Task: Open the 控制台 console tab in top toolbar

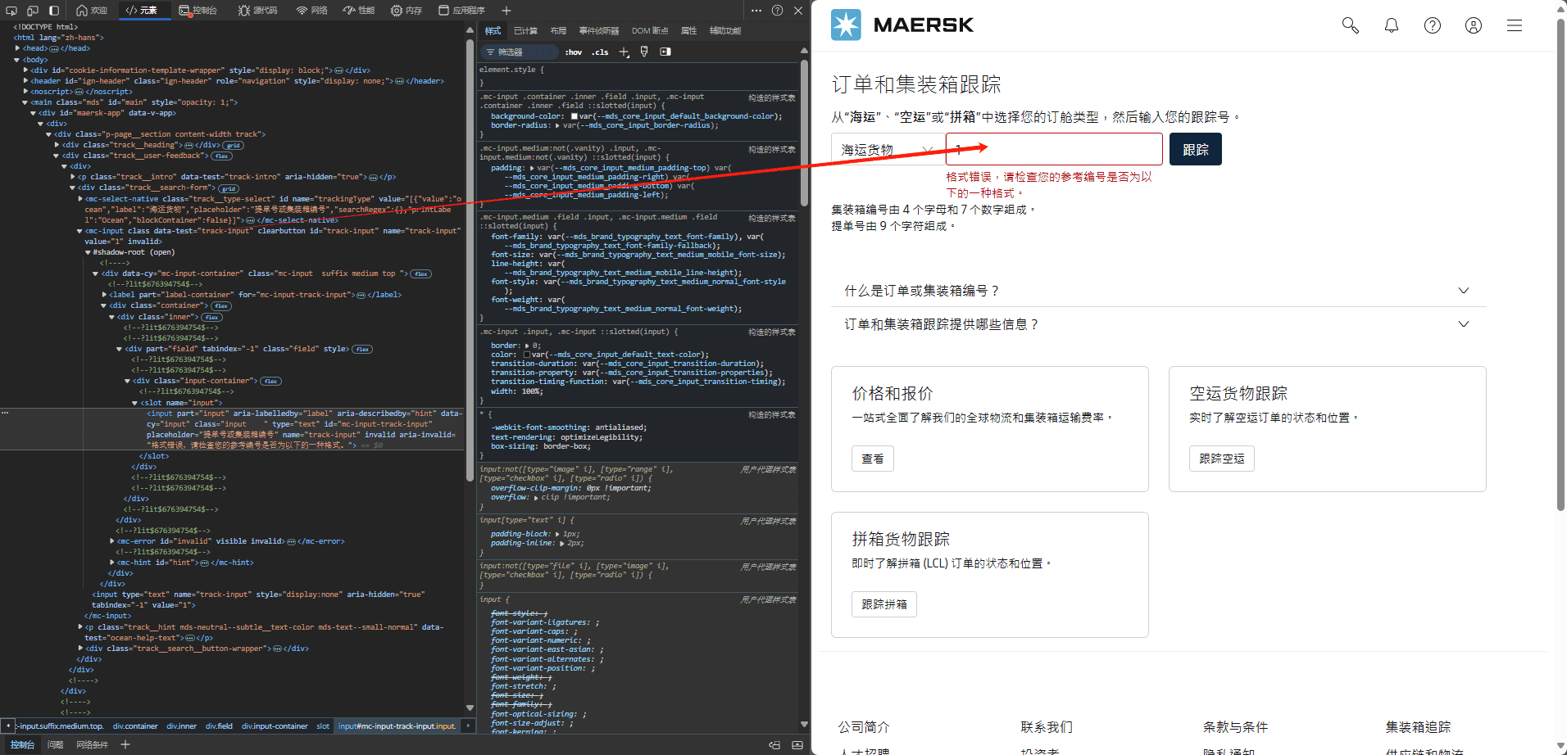Action: pos(198,11)
